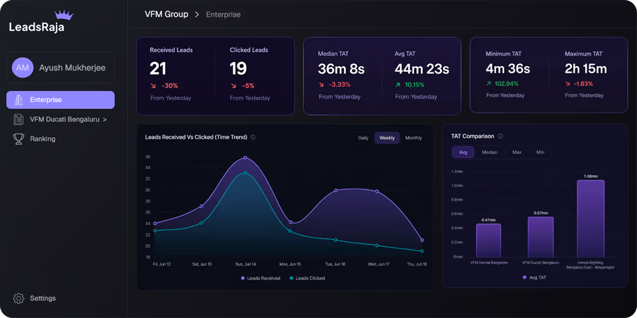637x318 pixels.
Task: Click the red down arrow under Maximum TAT
Action: pyautogui.click(x=568, y=83)
